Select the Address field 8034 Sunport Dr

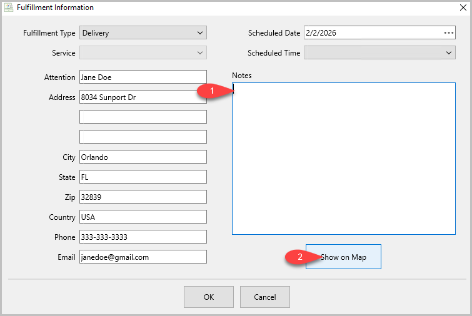pyautogui.click(x=143, y=97)
